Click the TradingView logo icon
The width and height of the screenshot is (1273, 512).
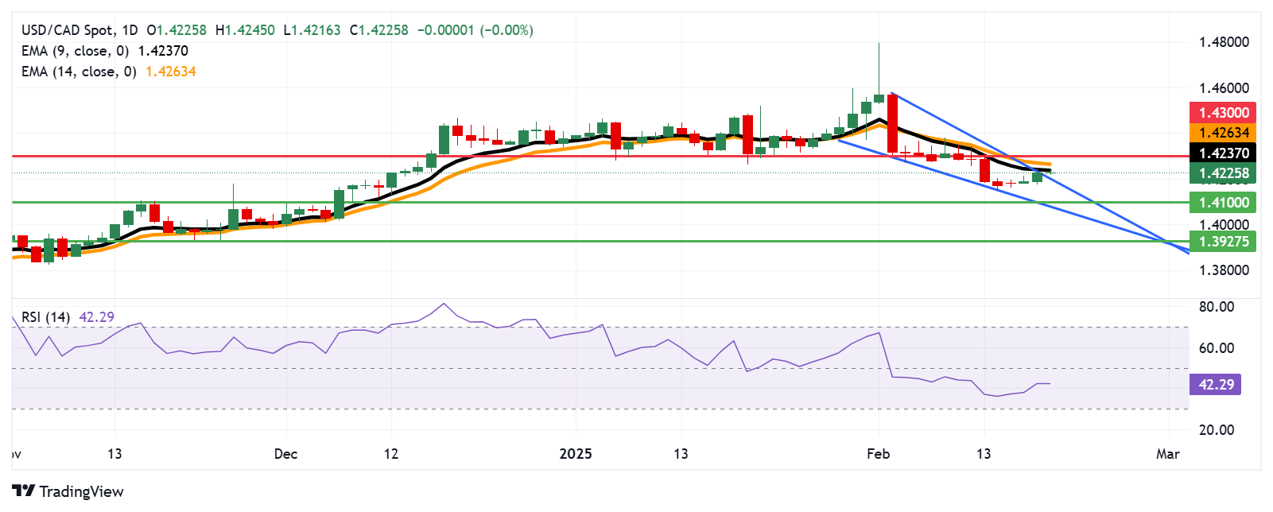(24, 491)
